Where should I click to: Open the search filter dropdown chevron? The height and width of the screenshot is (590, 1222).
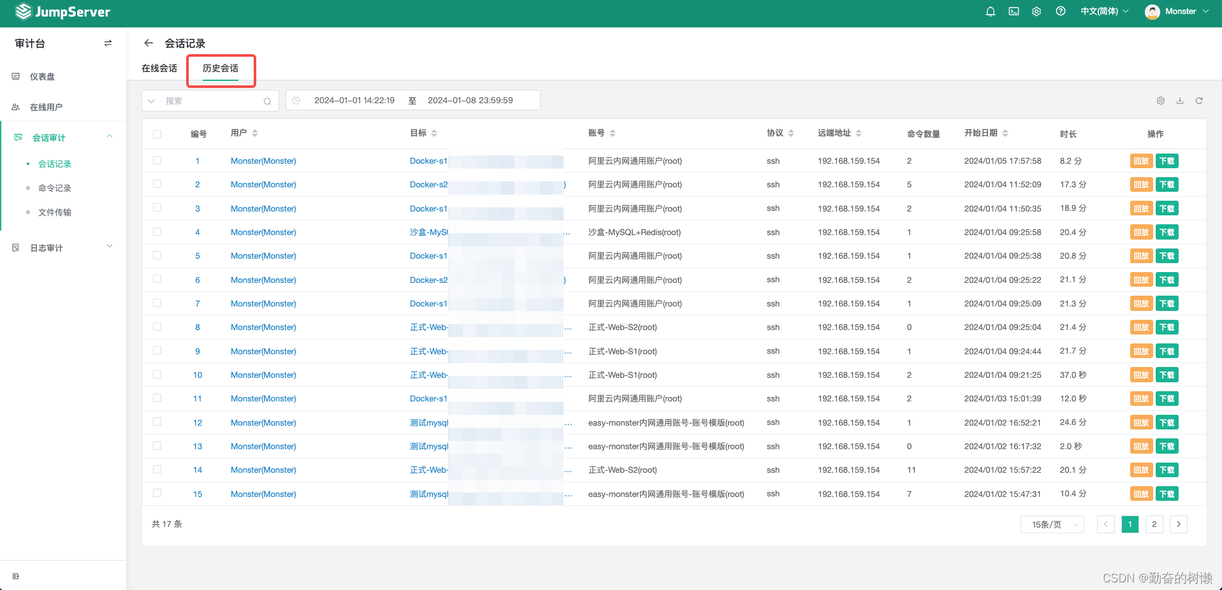152,101
